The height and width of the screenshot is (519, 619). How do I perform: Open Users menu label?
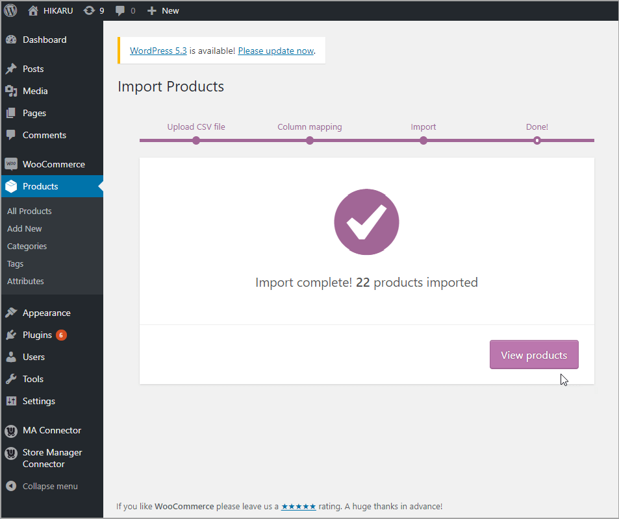[34, 357]
